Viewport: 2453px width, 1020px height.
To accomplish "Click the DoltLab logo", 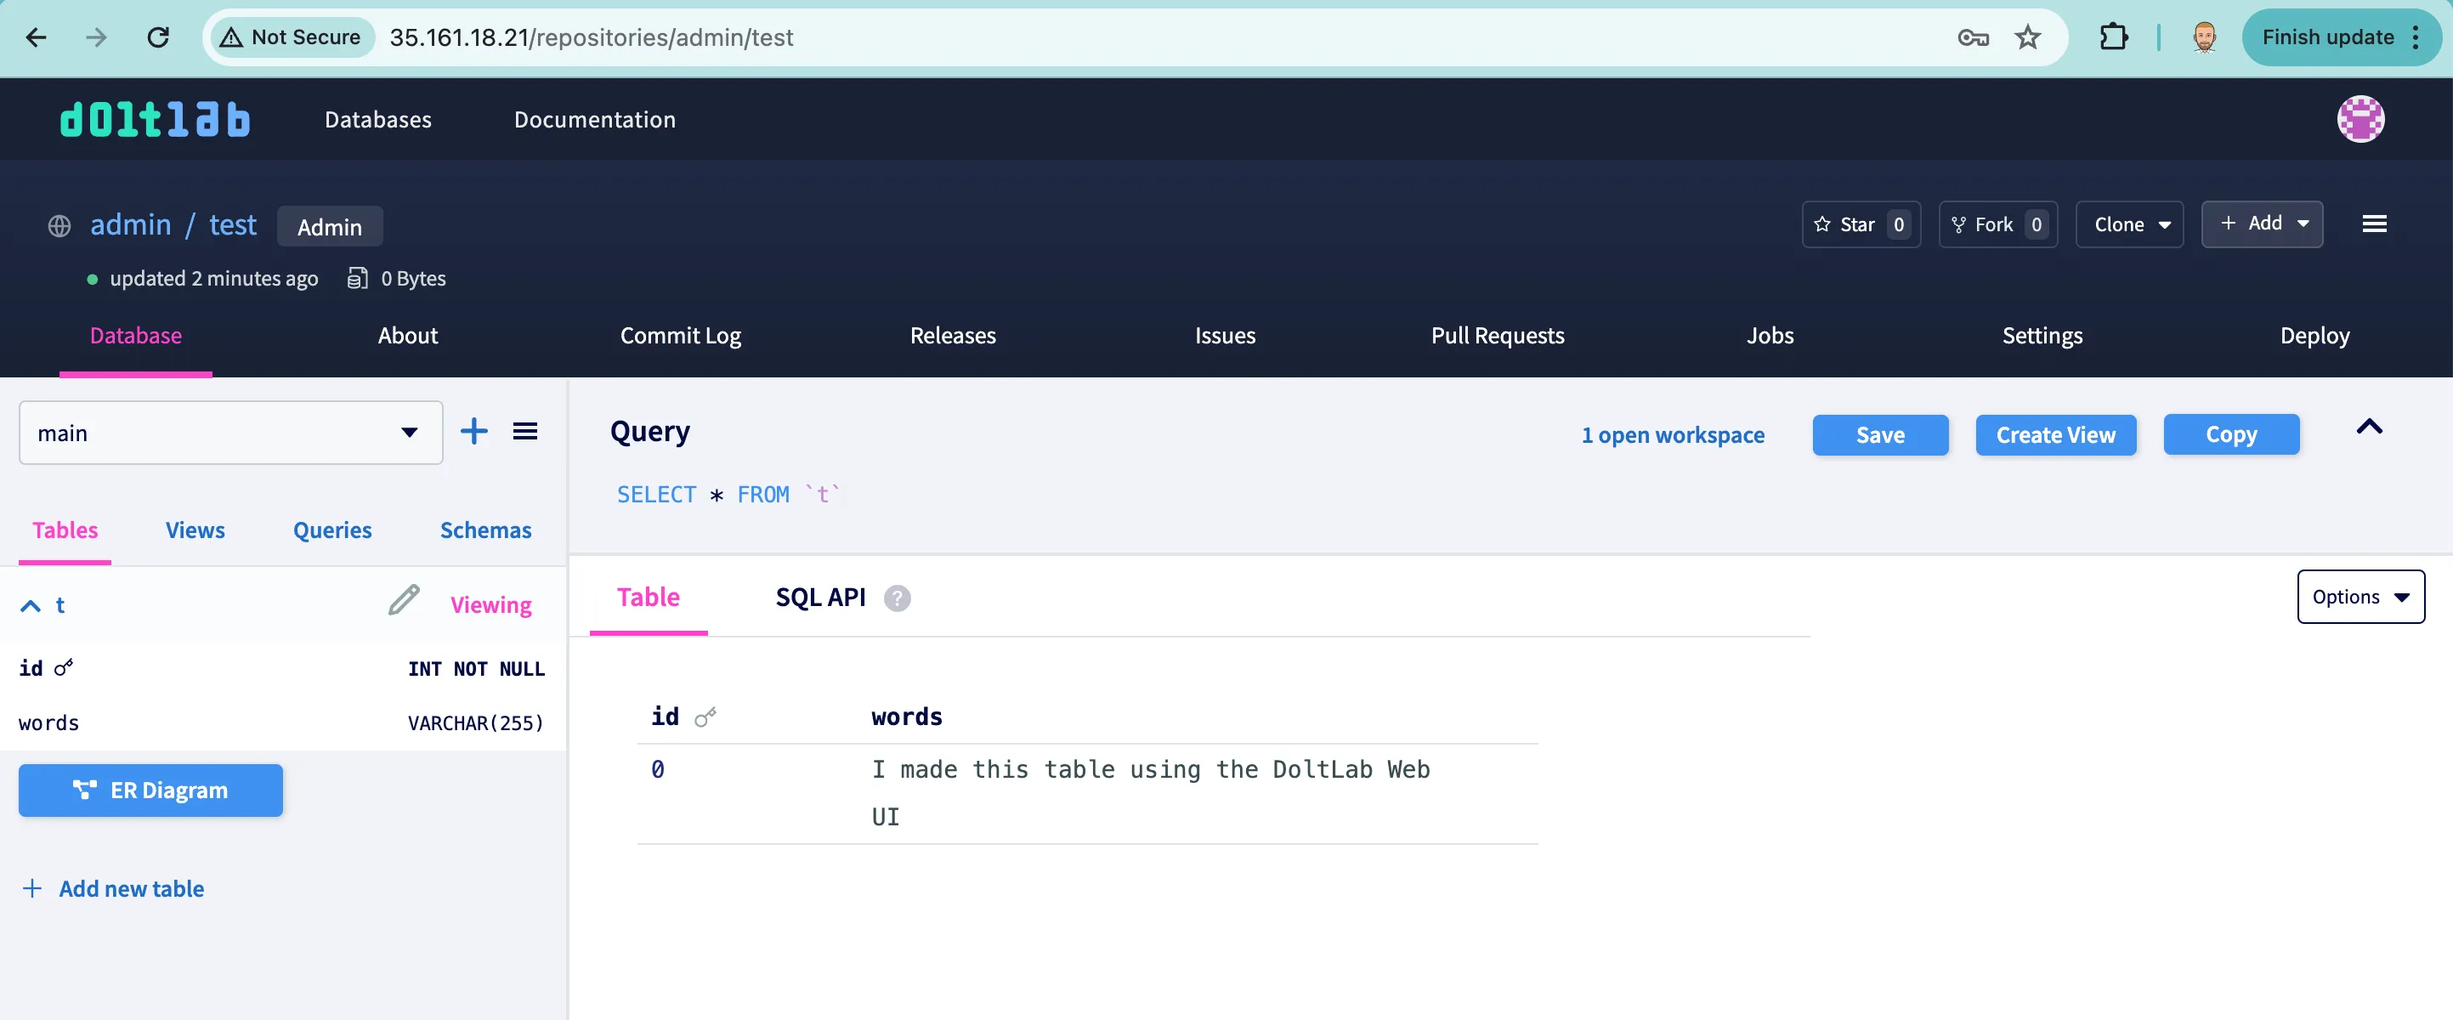I will click(153, 118).
